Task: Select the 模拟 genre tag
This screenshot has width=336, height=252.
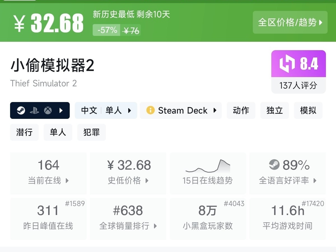Action: point(308,110)
